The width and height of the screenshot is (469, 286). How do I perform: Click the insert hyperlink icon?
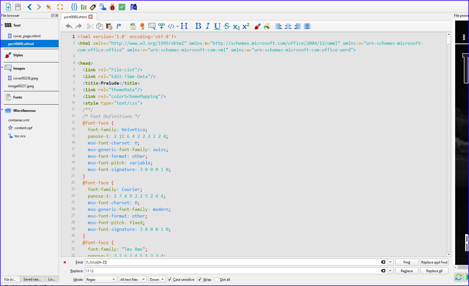click(x=162, y=26)
